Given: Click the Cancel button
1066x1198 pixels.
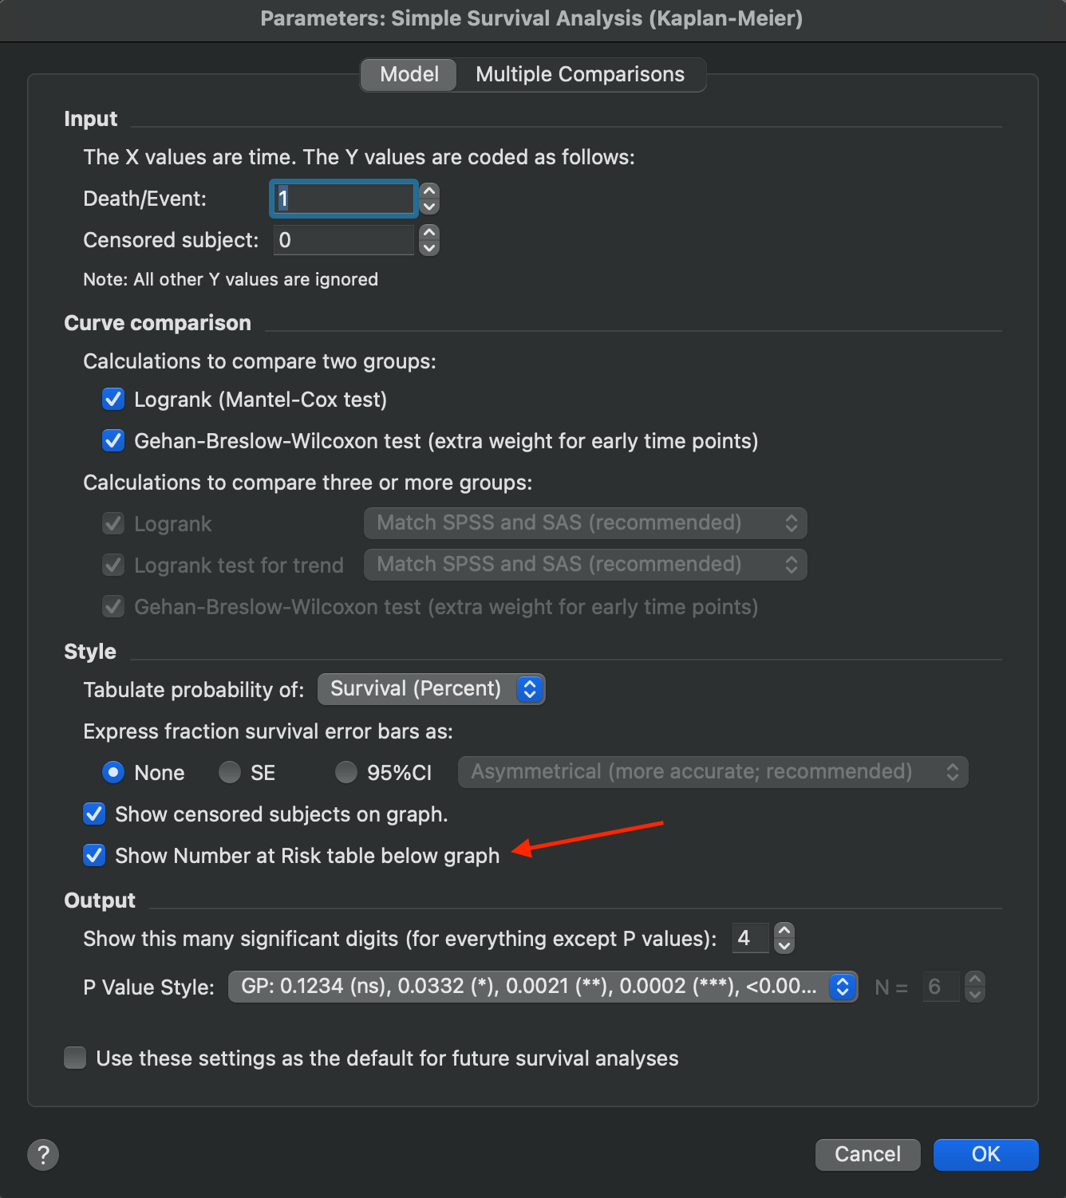Looking at the screenshot, I should 867,1154.
